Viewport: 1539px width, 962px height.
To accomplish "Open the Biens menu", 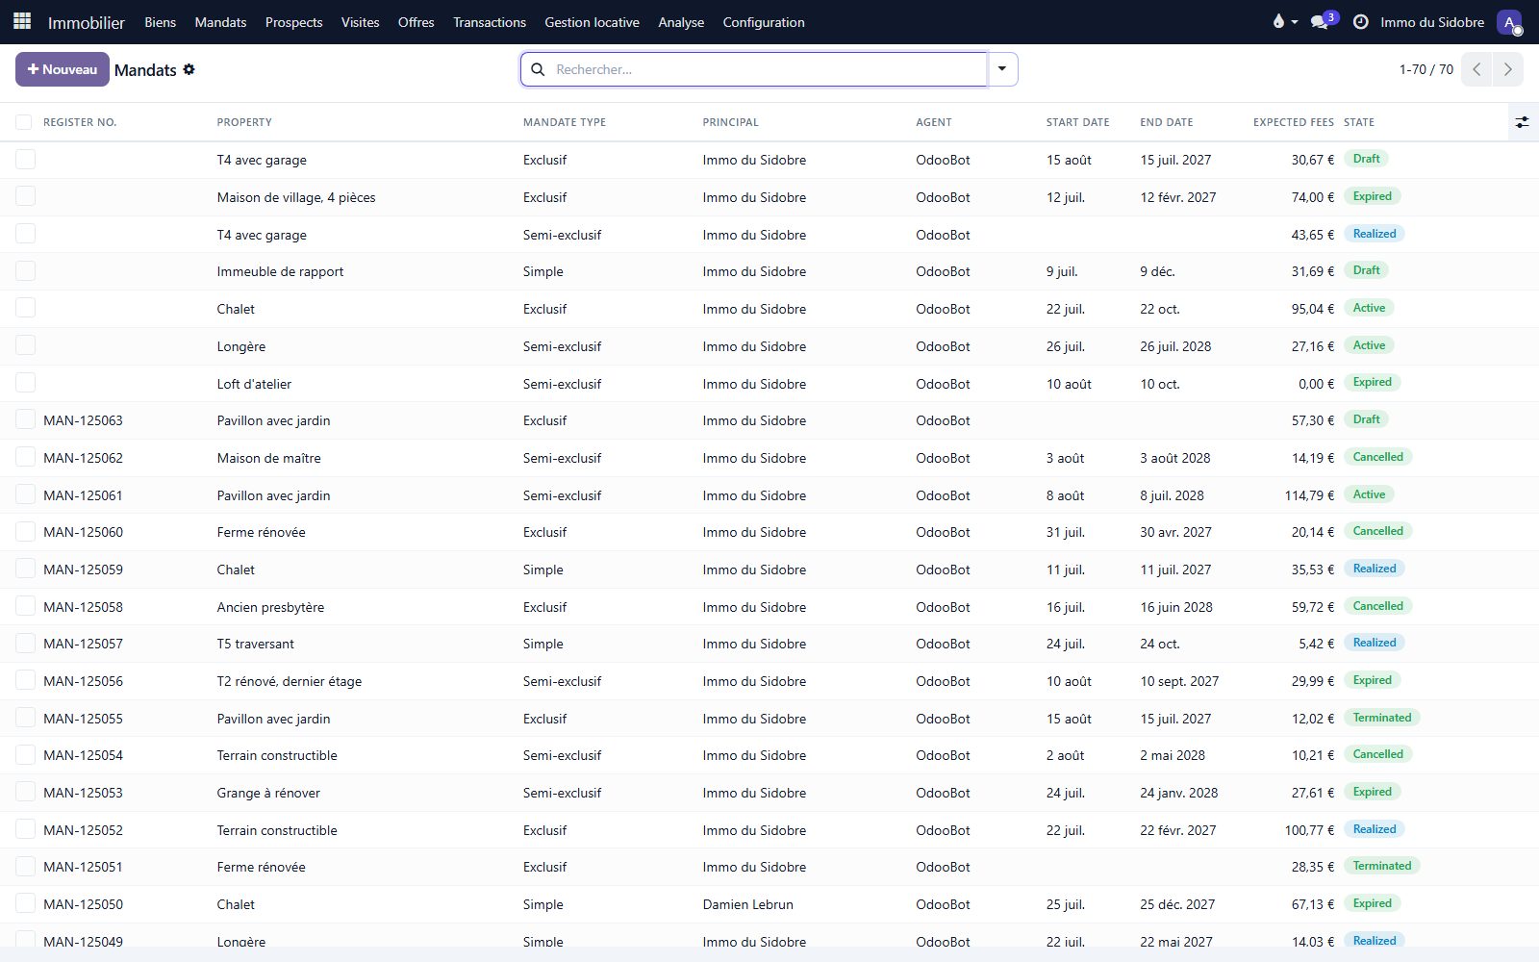I will (x=160, y=22).
